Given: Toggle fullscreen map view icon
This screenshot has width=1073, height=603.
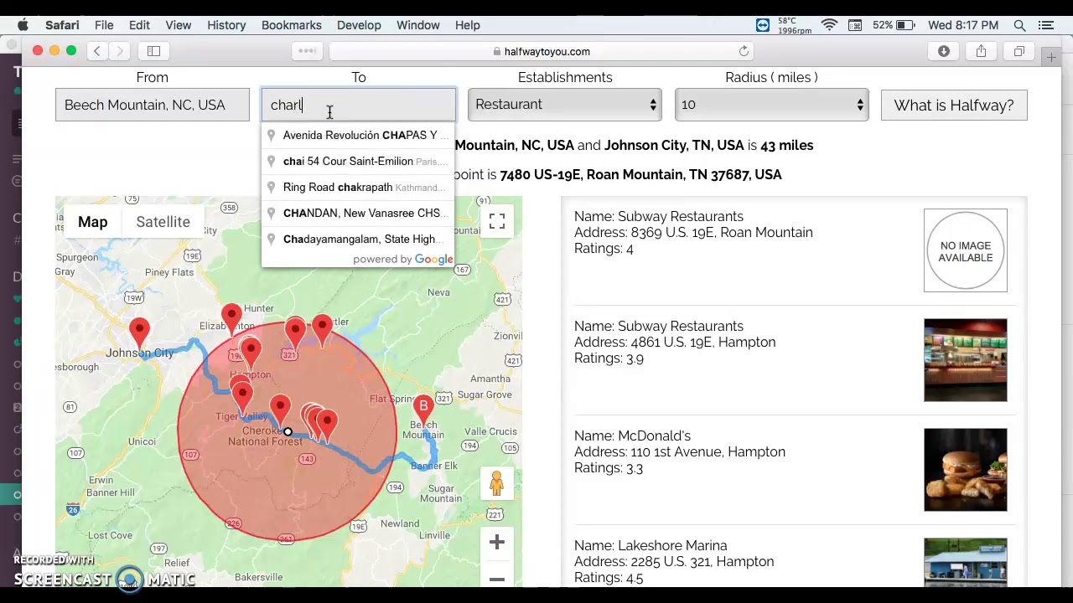Looking at the screenshot, I should [497, 221].
